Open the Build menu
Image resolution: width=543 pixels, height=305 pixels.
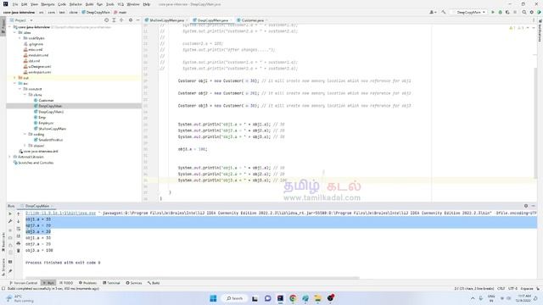pyautogui.click(x=89, y=4)
